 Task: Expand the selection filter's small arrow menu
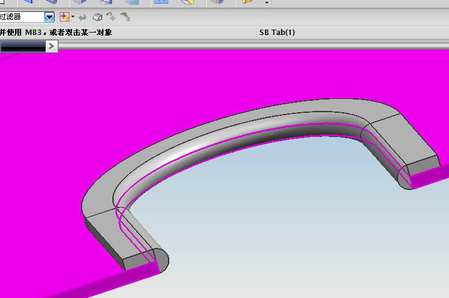pyautogui.click(x=73, y=17)
